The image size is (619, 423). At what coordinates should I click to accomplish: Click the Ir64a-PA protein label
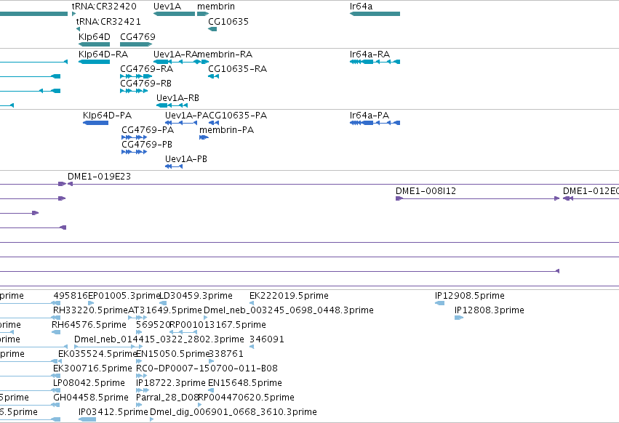point(370,116)
